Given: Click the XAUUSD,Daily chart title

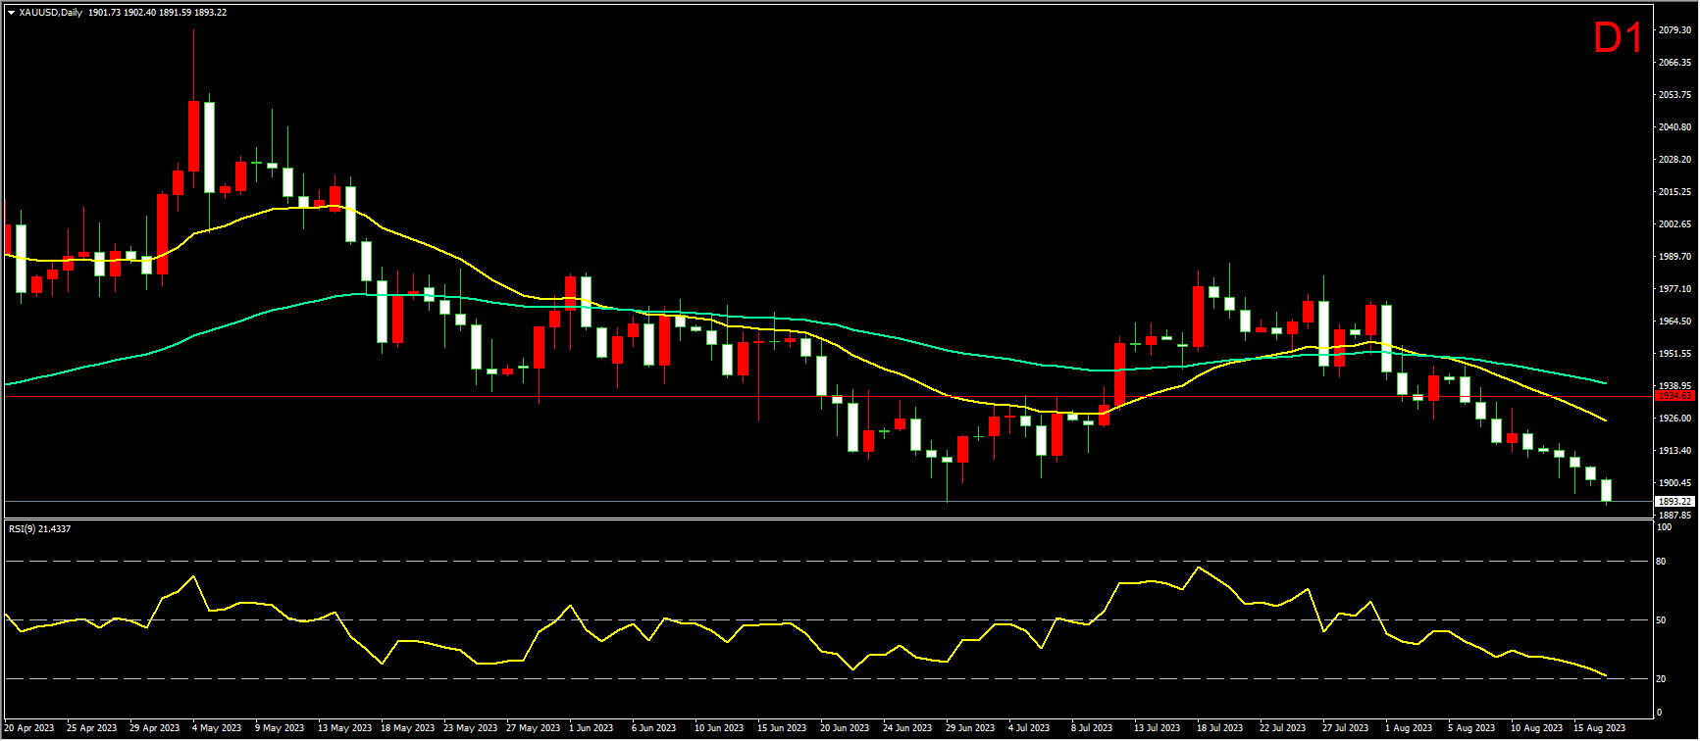Looking at the screenshot, I should [x=50, y=13].
